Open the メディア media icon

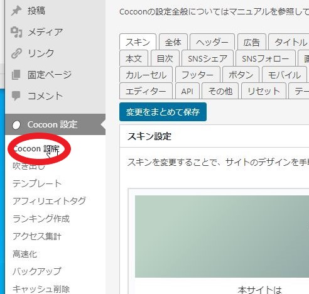[16, 32]
